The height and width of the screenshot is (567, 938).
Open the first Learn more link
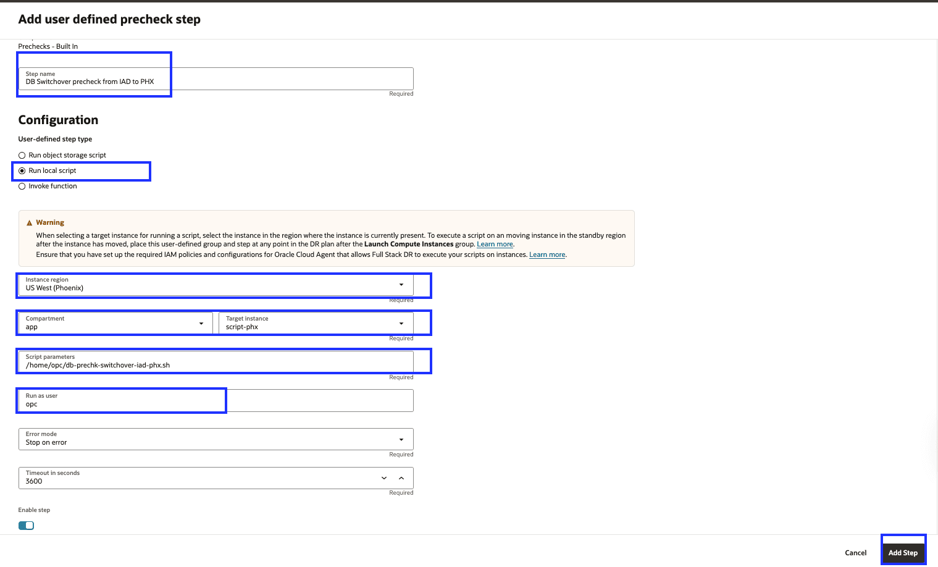point(495,244)
